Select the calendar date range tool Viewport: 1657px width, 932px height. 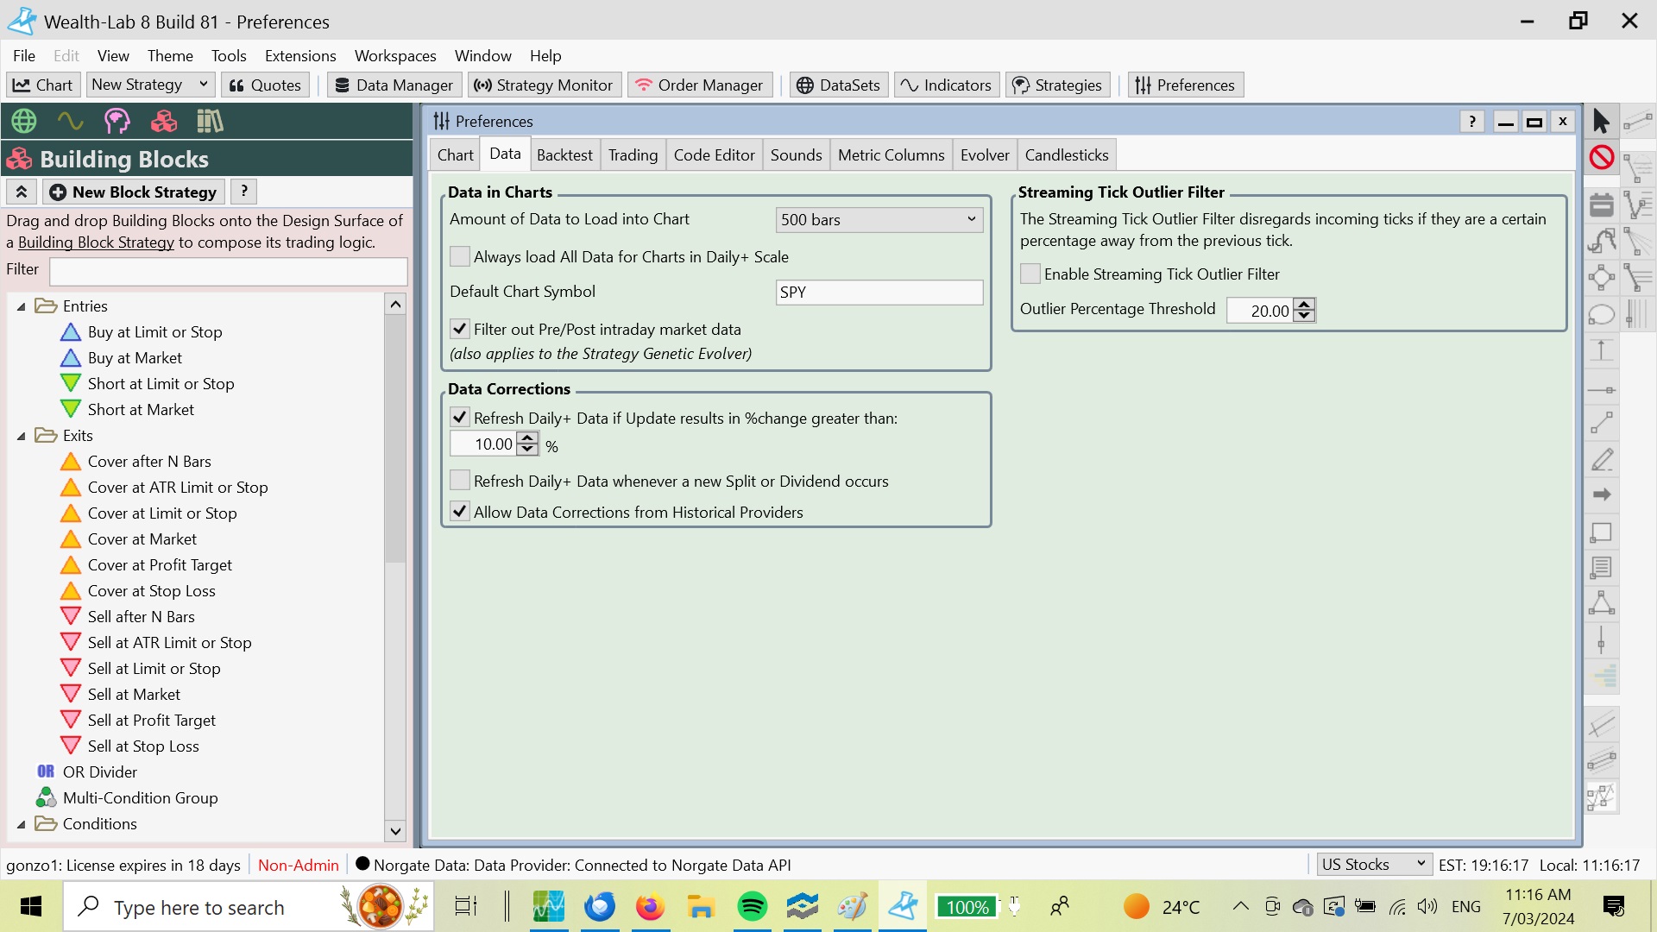click(1602, 205)
